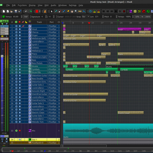The height and width of the screenshot is (153, 153).
Task: Open a song with the folder icon
Action: pos(12,11)
